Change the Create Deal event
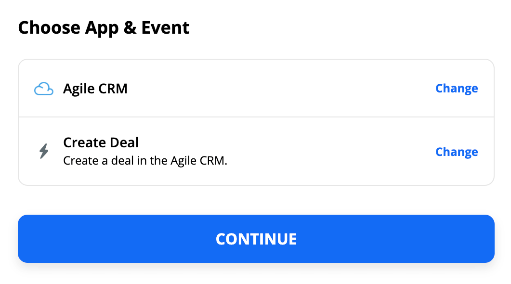 click(x=457, y=152)
